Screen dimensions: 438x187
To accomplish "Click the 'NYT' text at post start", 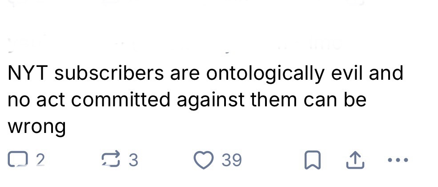I will pos(28,74).
